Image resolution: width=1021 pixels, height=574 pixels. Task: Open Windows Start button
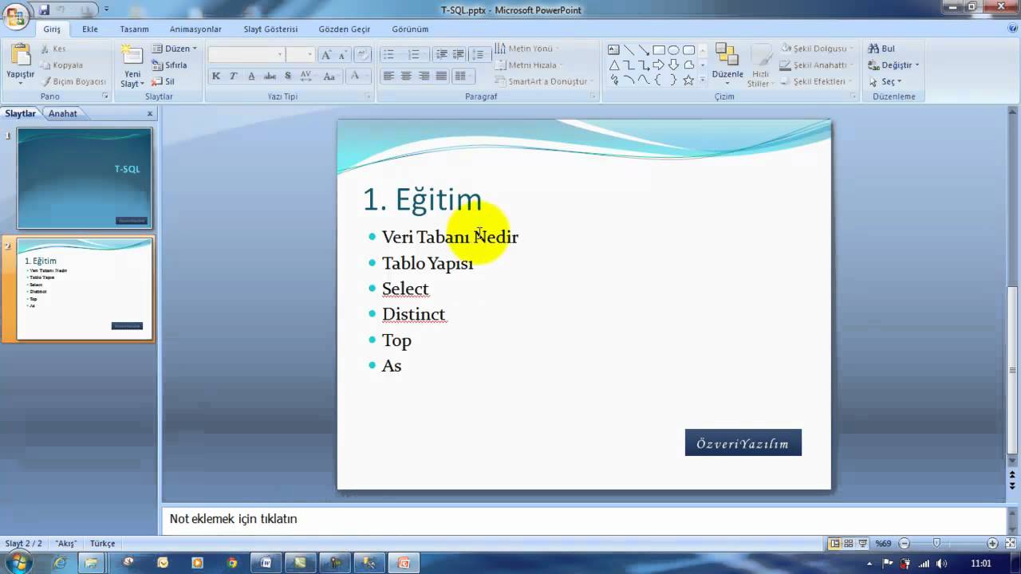18,563
